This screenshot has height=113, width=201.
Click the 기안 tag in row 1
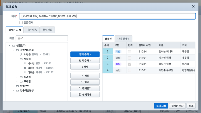point(118,51)
